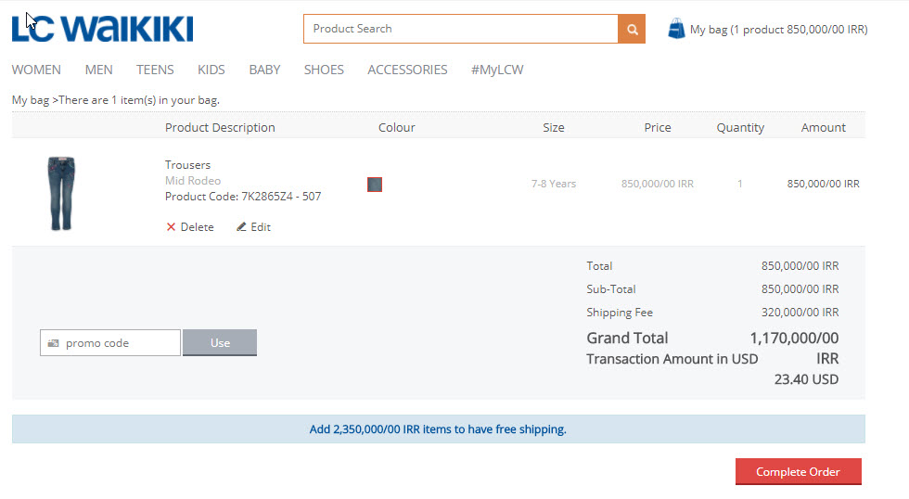The image size is (909, 499).
Task: Click the Price column header
Action: point(658,127)
